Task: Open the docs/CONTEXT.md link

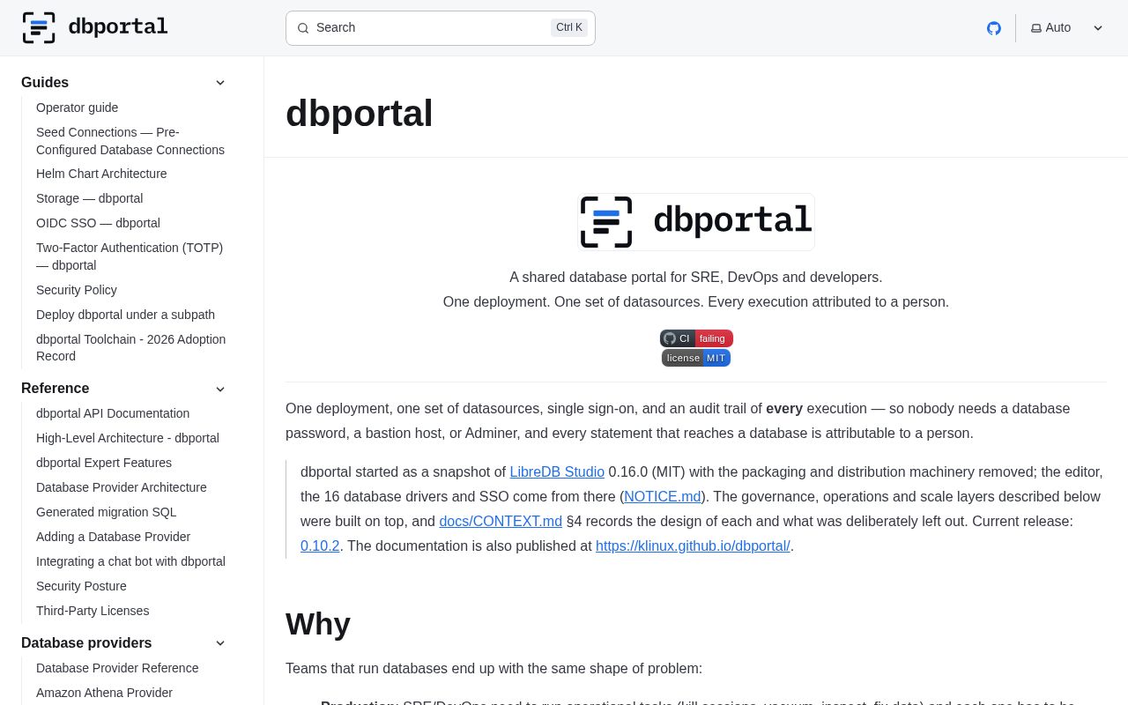Action: tap(501, 522)
